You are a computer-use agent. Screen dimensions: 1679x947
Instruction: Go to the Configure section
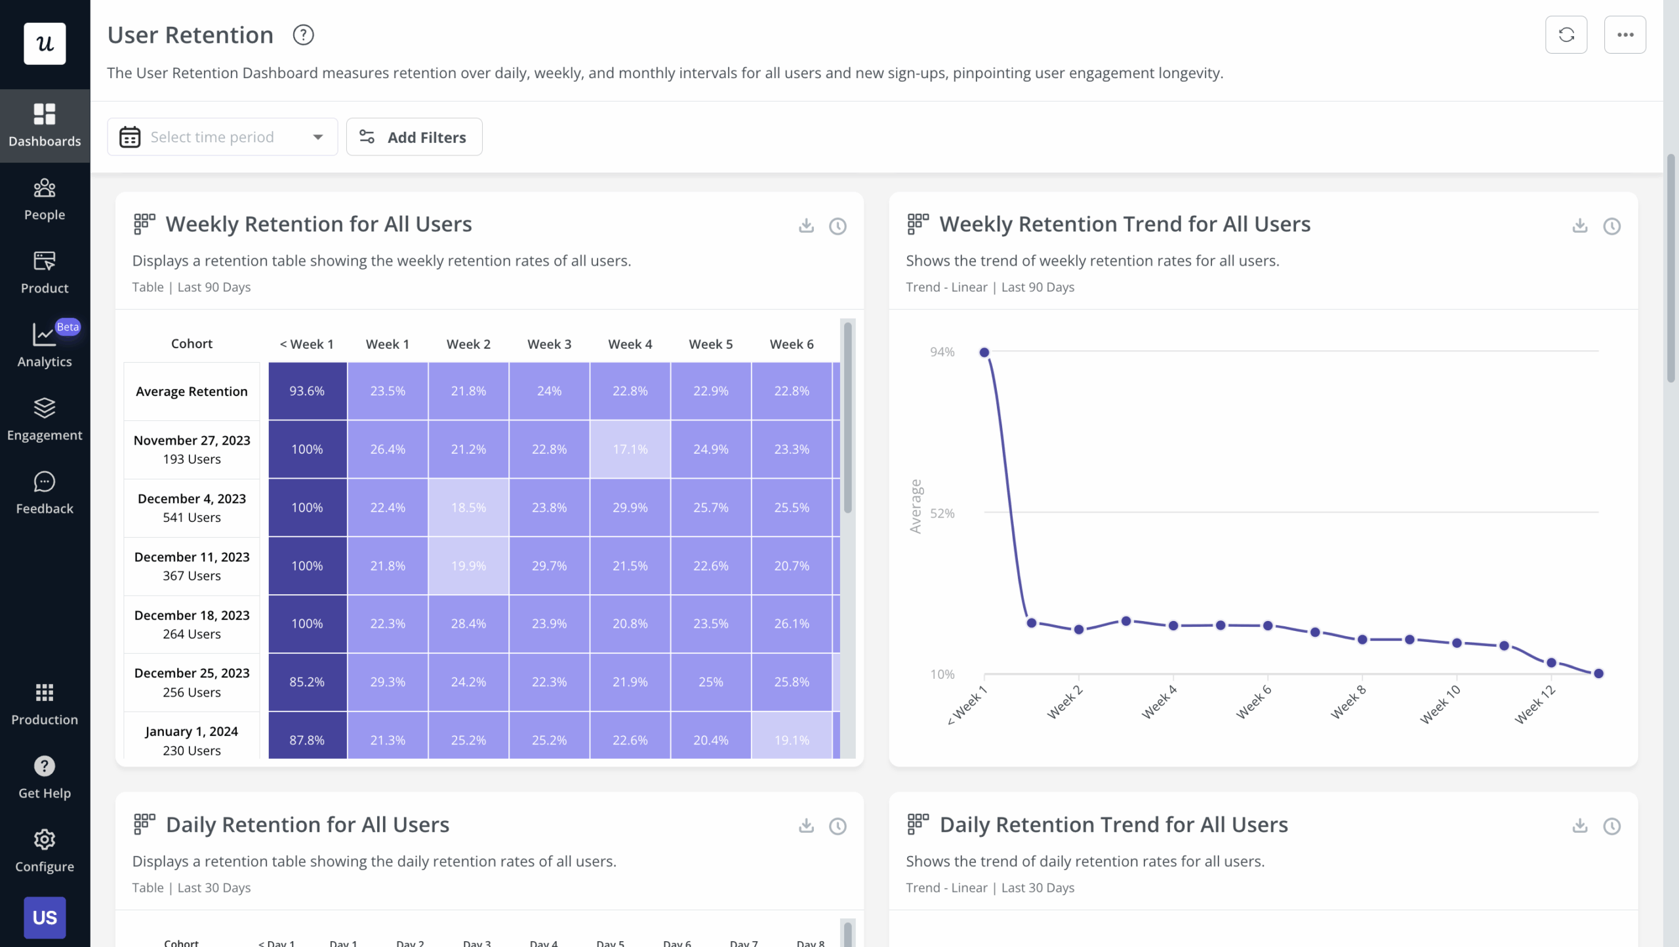click(44, 851)
